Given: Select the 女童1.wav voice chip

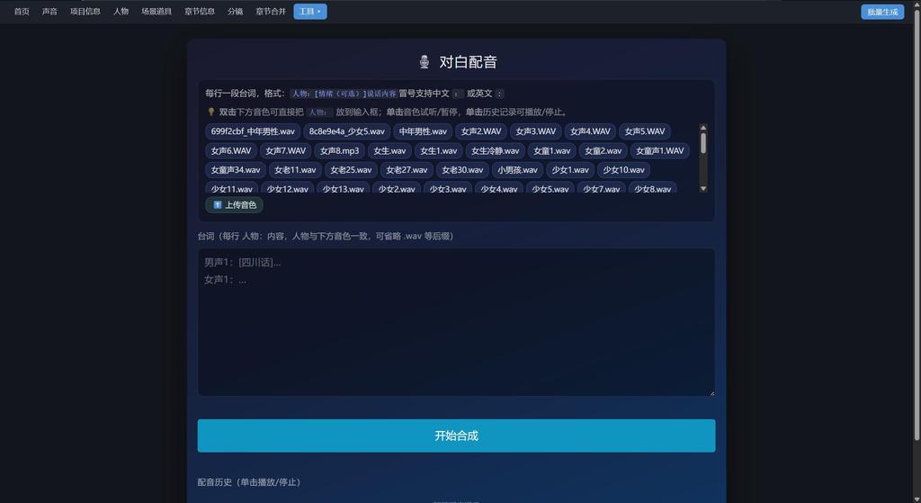Looking at the screenshot, I should pos(552,151).
